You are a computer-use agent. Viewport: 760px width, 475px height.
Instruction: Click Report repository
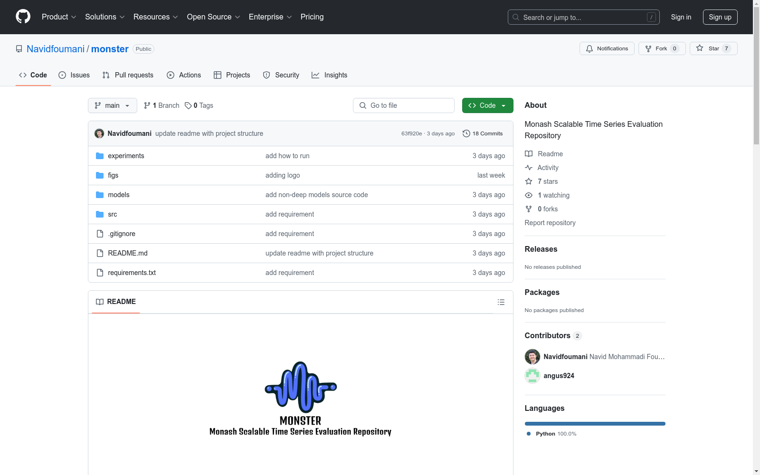pyautogui.click(x=550, y=223)
